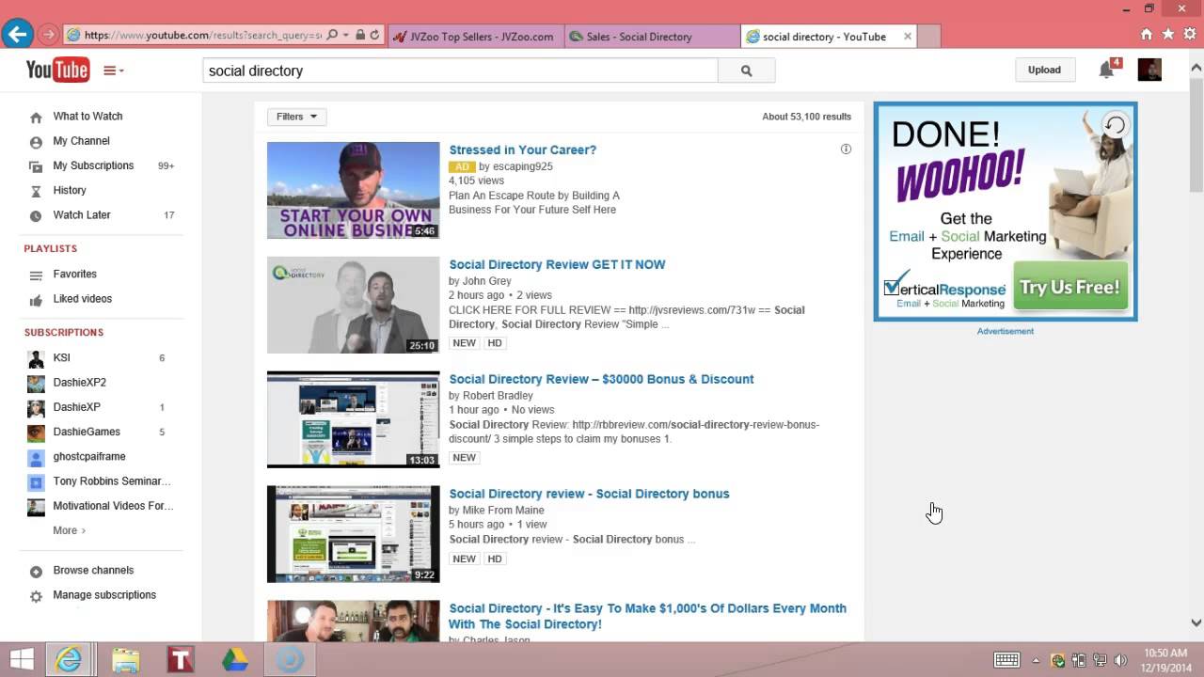The height and width of the screenshot is (677, 1204).
Task: Open Google Drive from taskbar
Action: [235, 660]
